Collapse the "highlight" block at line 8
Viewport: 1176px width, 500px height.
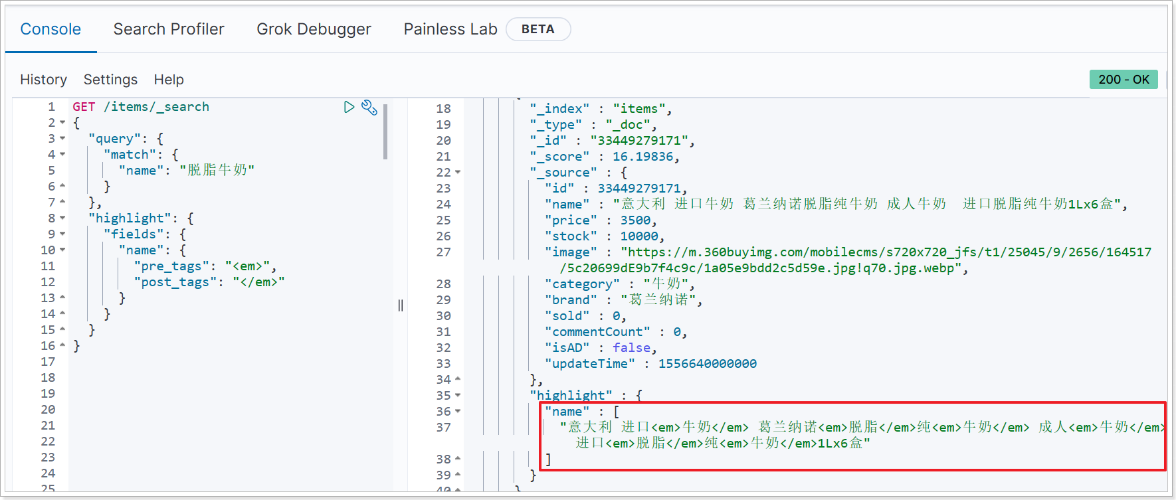62,218
